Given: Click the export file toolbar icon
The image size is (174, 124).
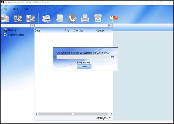Looking at the screenshot, I should (x=59, y=18).
